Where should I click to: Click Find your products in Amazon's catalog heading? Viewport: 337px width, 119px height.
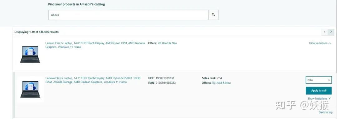[x=76, y=4]
